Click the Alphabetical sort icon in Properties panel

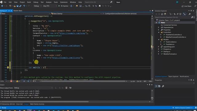click(159, 86)
